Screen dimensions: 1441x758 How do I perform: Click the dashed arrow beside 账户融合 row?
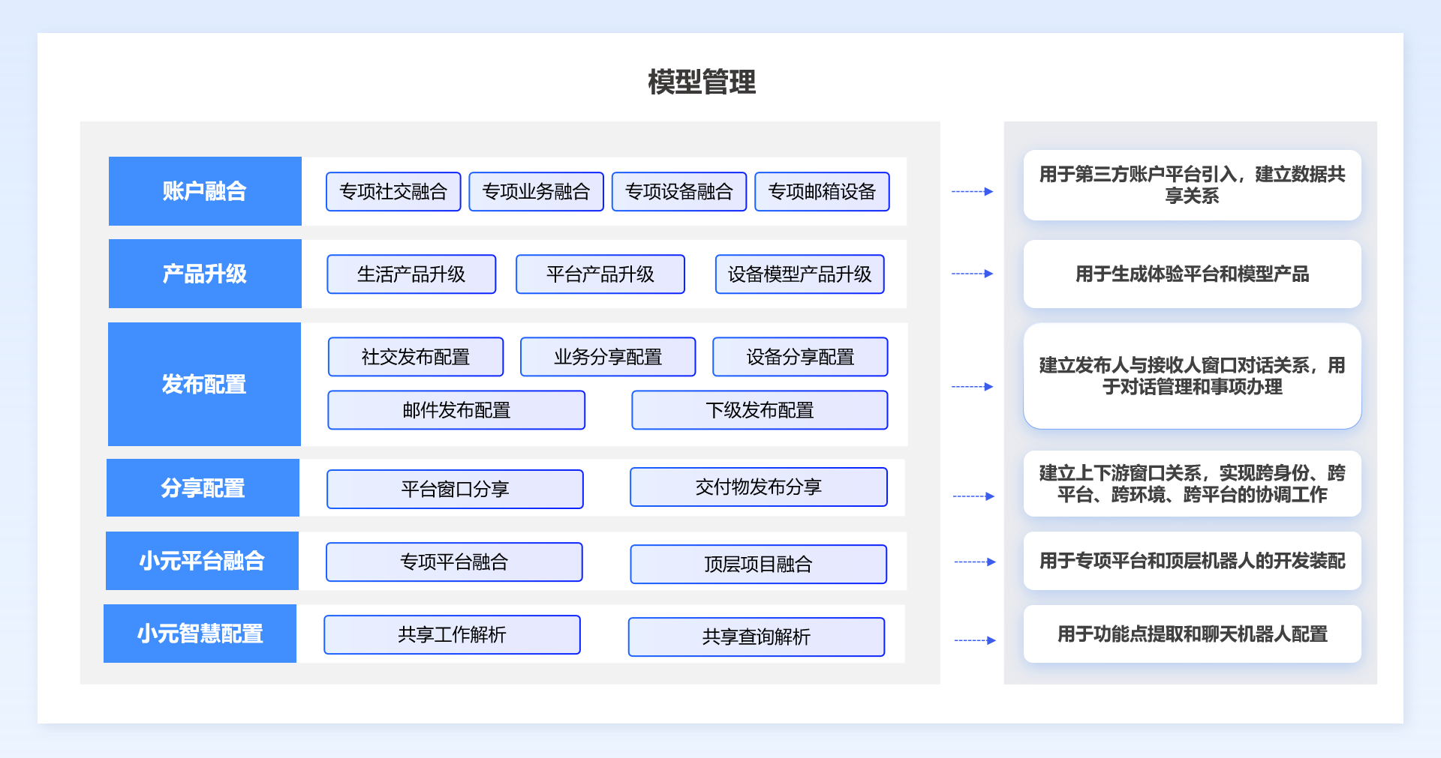(972, 192)
